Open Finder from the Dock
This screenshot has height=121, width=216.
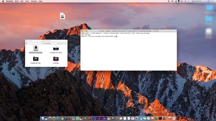pyautogui.click(x=42, y=118)
